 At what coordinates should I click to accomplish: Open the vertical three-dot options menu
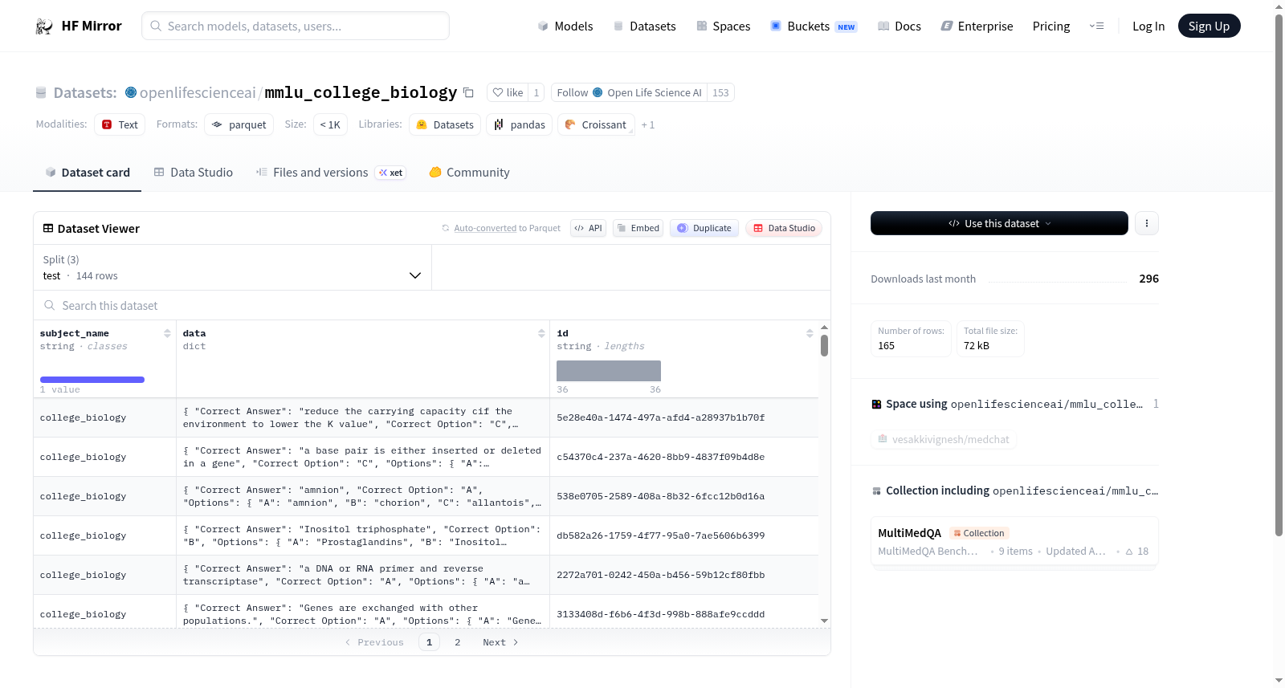1147,223
